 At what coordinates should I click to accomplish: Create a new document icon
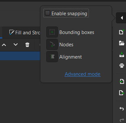121,32
